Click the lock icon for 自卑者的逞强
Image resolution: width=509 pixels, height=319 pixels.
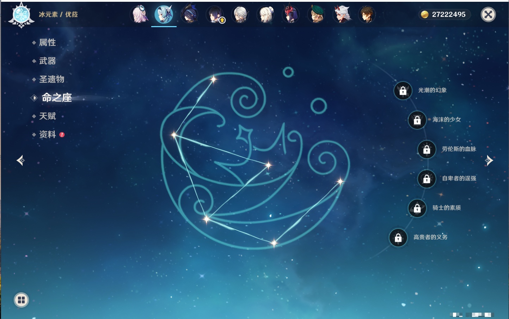[427, 179]
